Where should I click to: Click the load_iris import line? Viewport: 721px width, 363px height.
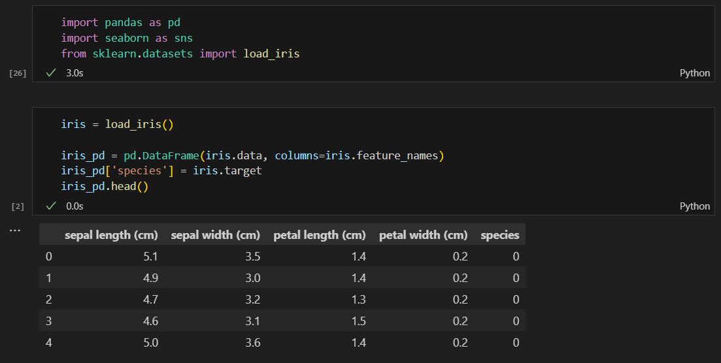click(180, 54)
